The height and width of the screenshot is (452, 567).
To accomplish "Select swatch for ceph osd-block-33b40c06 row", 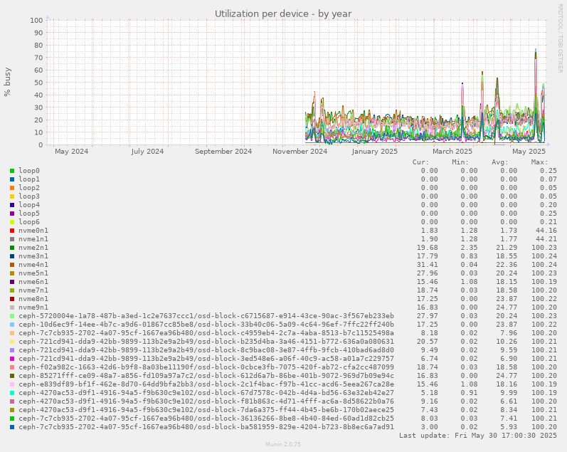I will click(x=12, y=325).
